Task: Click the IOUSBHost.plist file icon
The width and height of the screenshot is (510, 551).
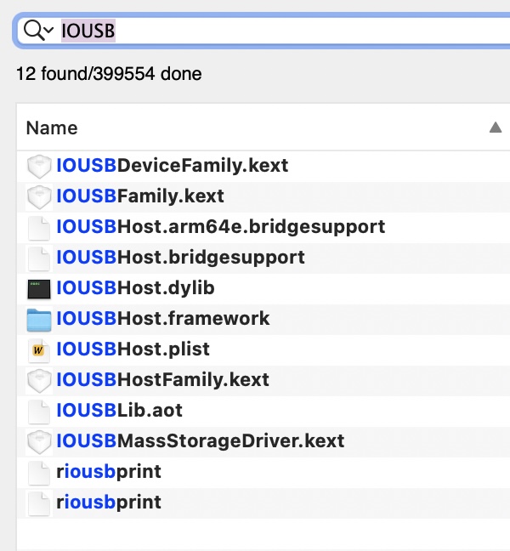Action: (x=39, y=349)
